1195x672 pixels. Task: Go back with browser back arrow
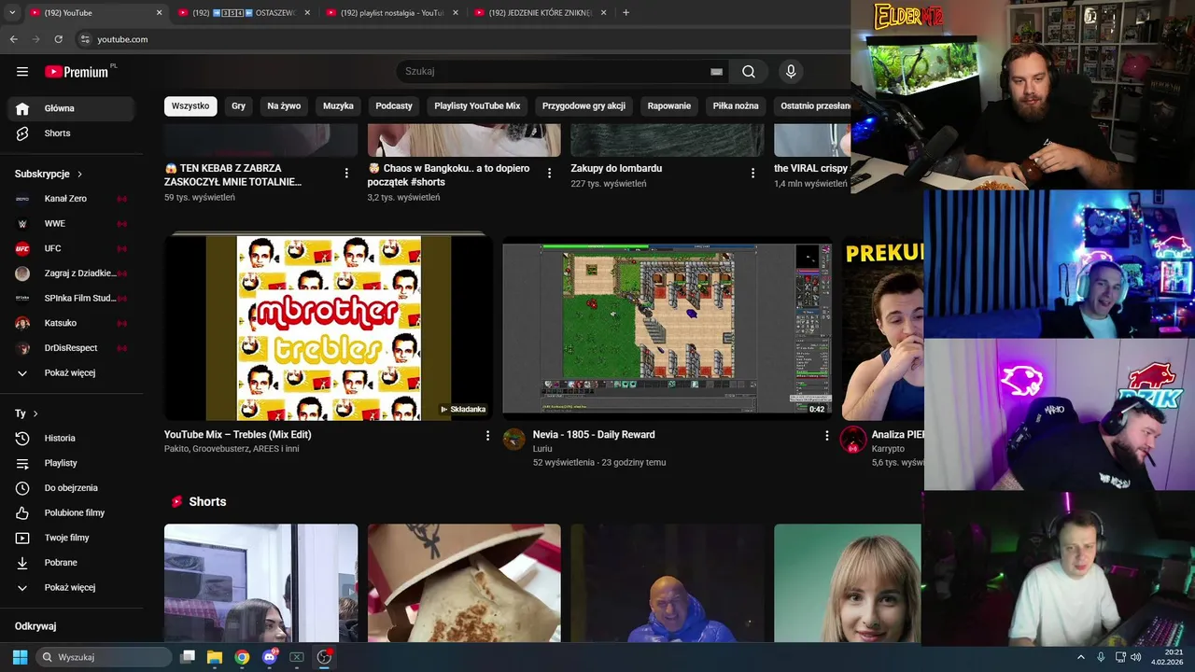point(14,39)
